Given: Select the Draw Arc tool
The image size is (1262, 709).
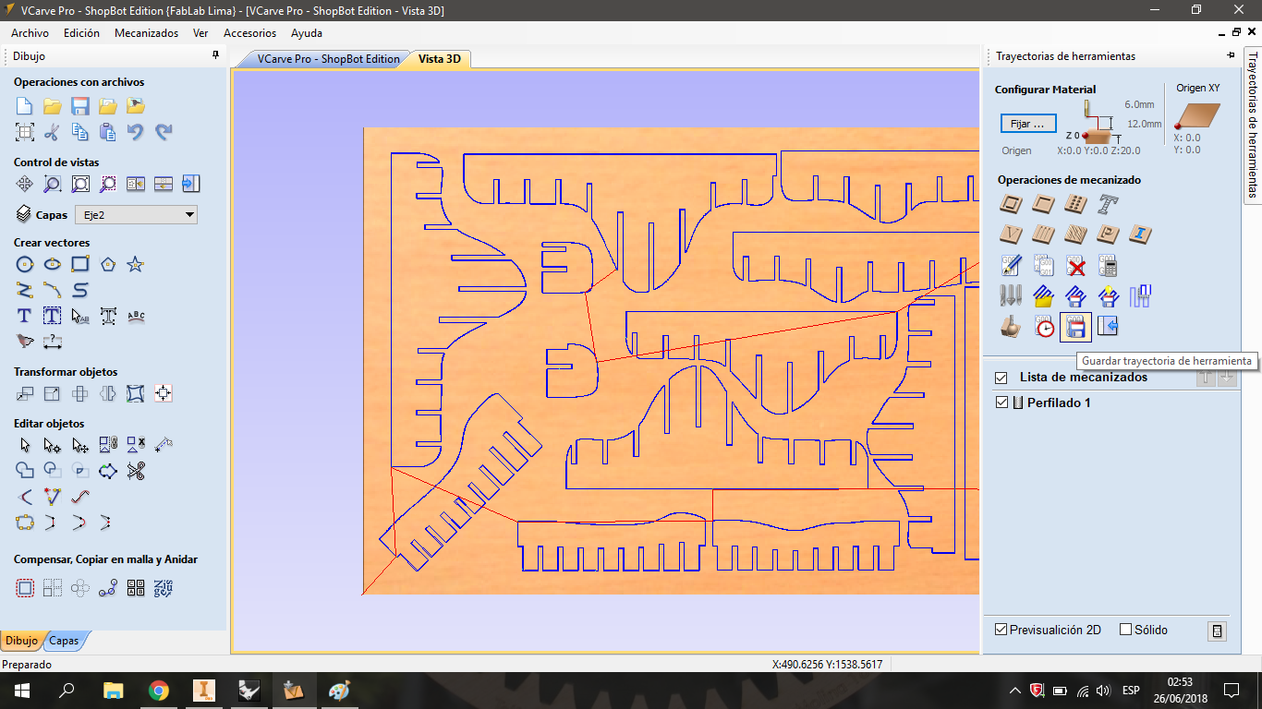Looking at the screenshot, I should click(x=53, y=290).
